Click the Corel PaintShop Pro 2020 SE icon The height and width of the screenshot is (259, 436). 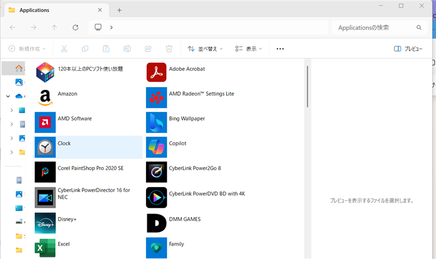45,172
